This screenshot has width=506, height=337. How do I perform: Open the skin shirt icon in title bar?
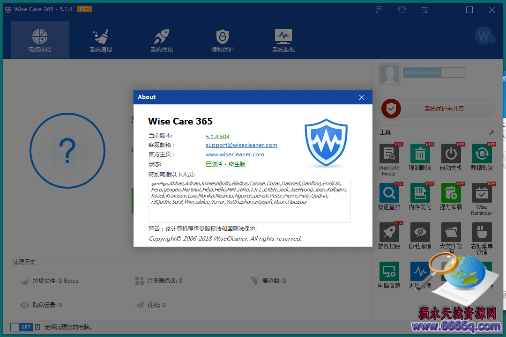point(402,10)
